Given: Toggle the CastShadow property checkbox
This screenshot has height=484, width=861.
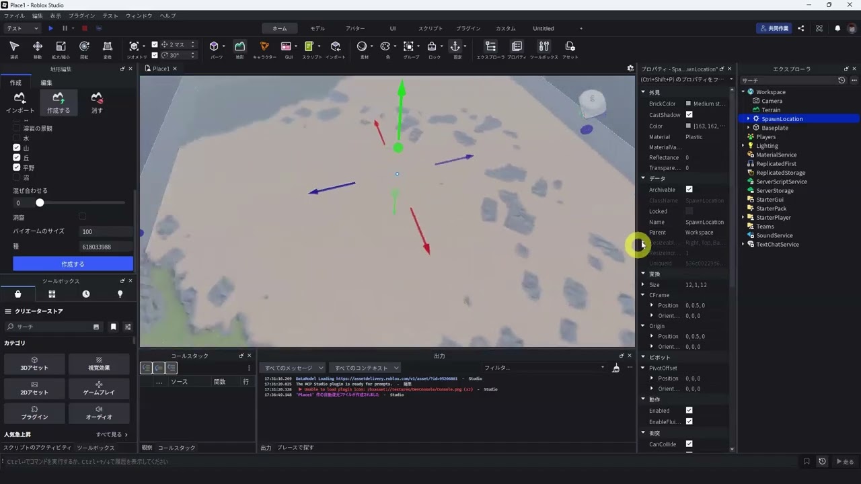Looking at the screenshot, I should tap(689, 115).
